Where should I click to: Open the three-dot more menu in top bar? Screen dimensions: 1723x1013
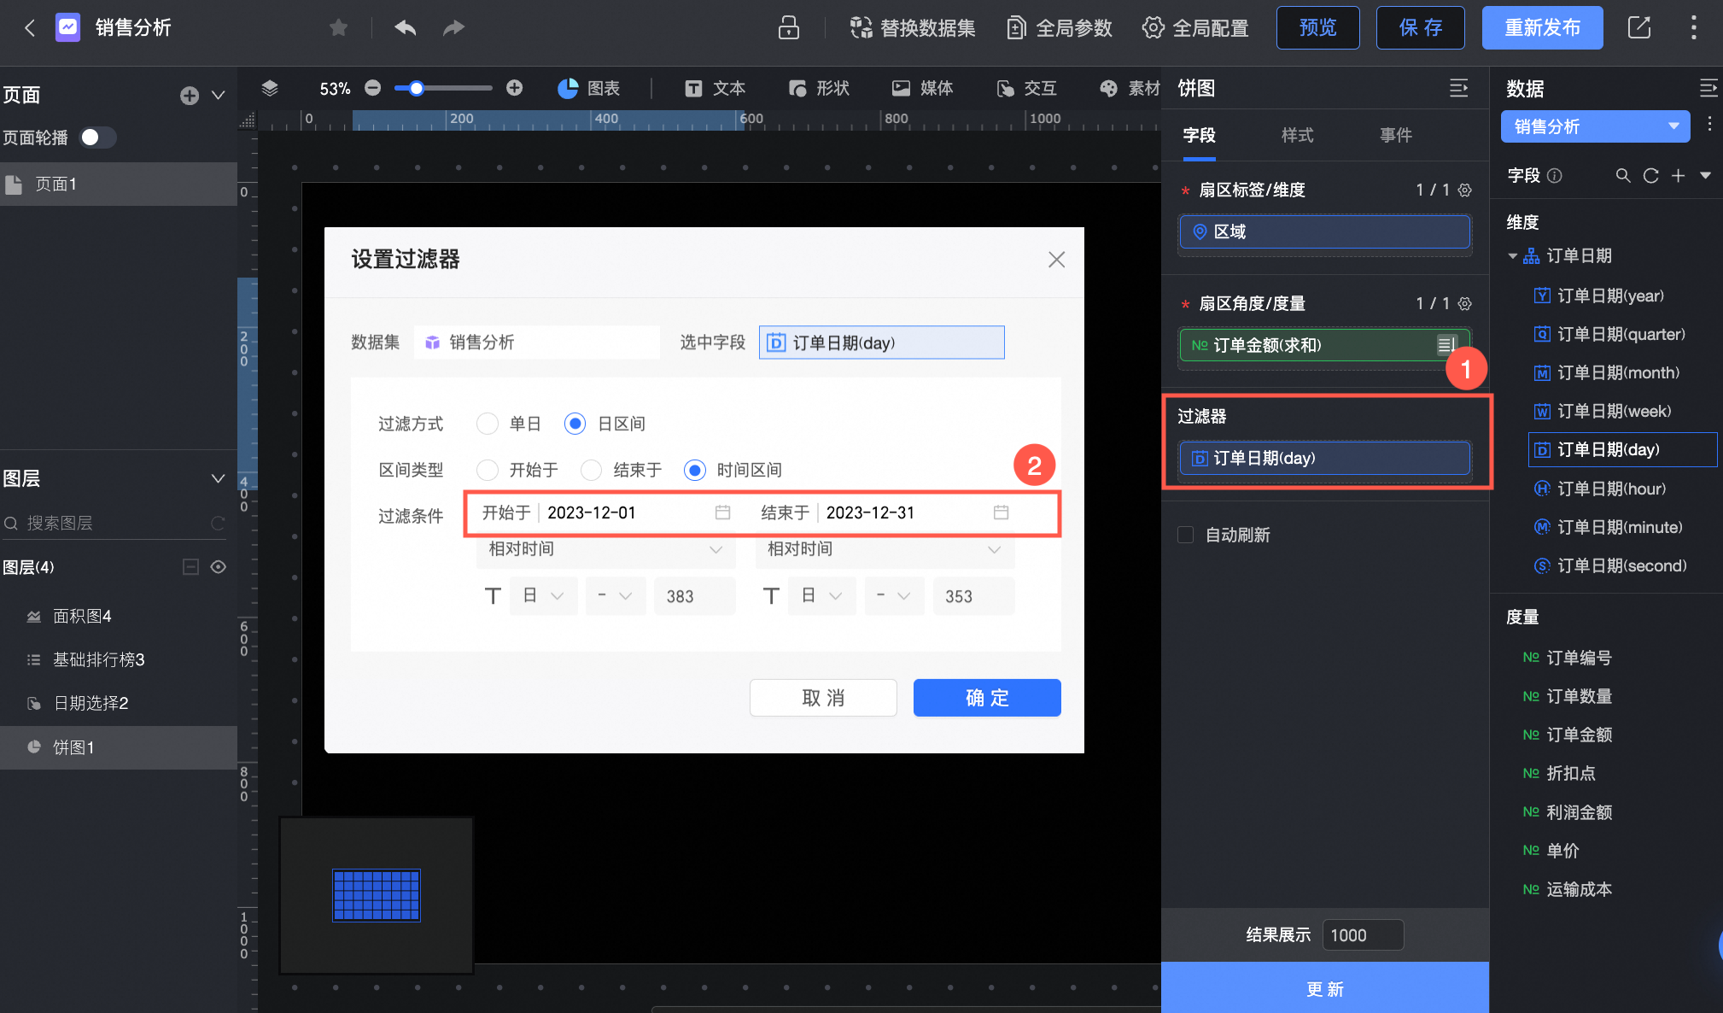coord(1694,28)
